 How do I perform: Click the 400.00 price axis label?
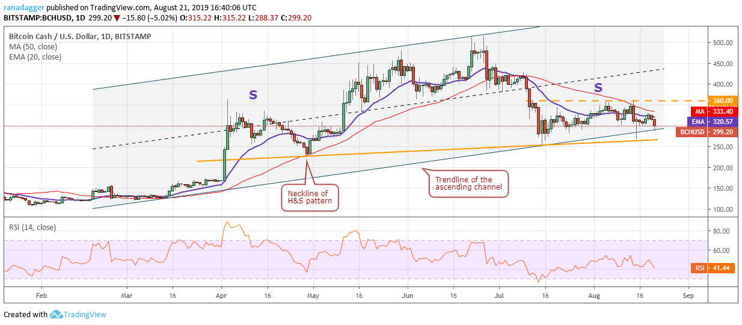tap(722, 85)
